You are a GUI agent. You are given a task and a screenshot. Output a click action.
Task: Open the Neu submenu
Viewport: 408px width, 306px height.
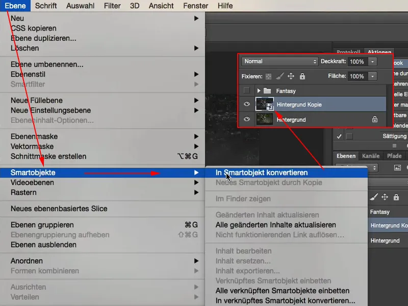click(103, 18)
